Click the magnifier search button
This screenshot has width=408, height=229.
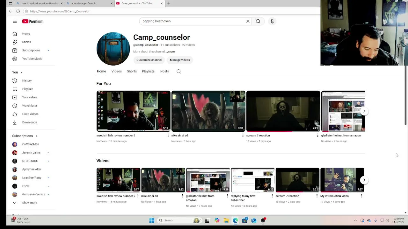coord(258,21)
